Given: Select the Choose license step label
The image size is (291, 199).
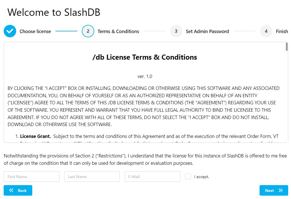Looking at the screenshot, I should click(x=35, y=31).
